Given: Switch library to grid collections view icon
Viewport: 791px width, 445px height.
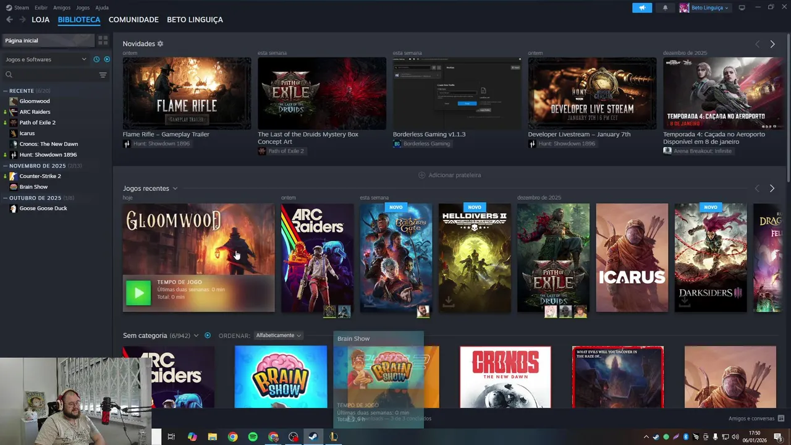Looking at the screenshot, I should point(103,40).
